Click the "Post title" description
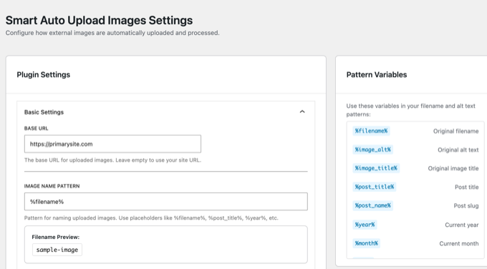 click(466, 187)
